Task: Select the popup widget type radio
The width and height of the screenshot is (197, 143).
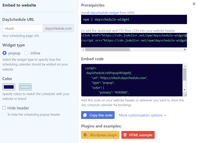Action: (x=5, y=53)
